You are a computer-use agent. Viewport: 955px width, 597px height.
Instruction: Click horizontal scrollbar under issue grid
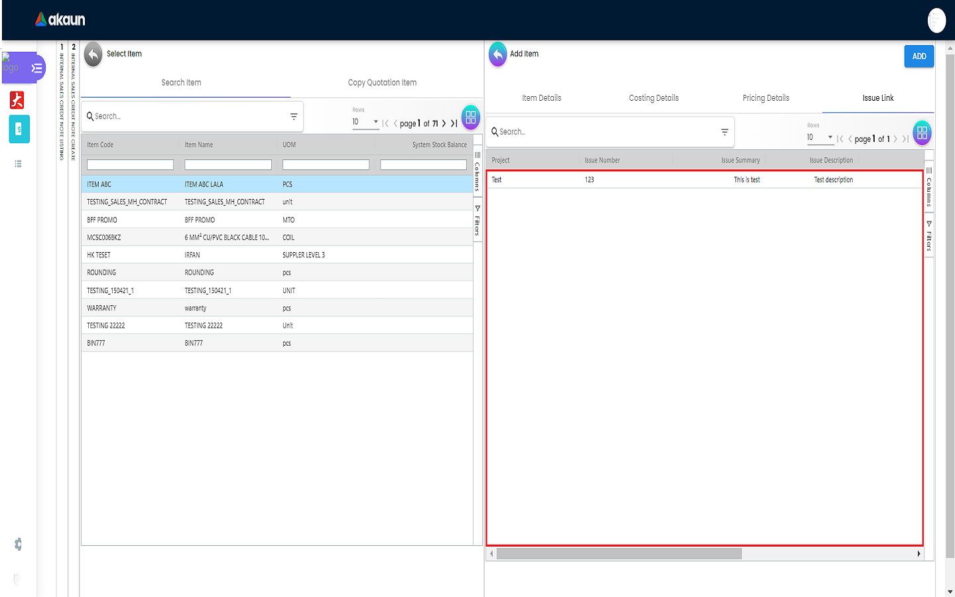click(x=619, y=554)
